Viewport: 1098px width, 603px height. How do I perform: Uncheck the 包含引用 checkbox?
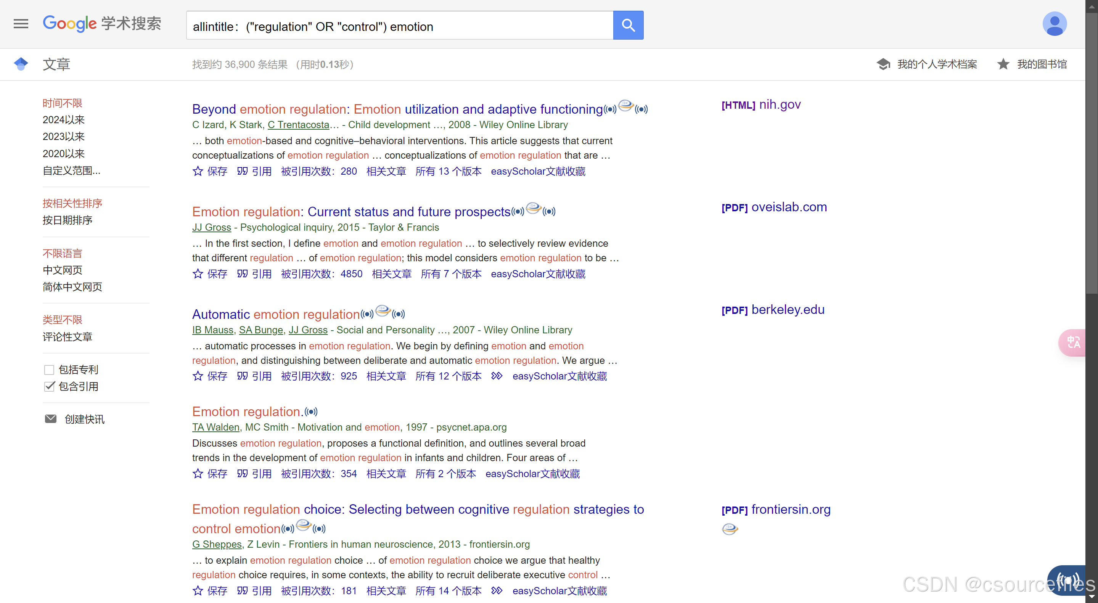(x=50, y=386)
